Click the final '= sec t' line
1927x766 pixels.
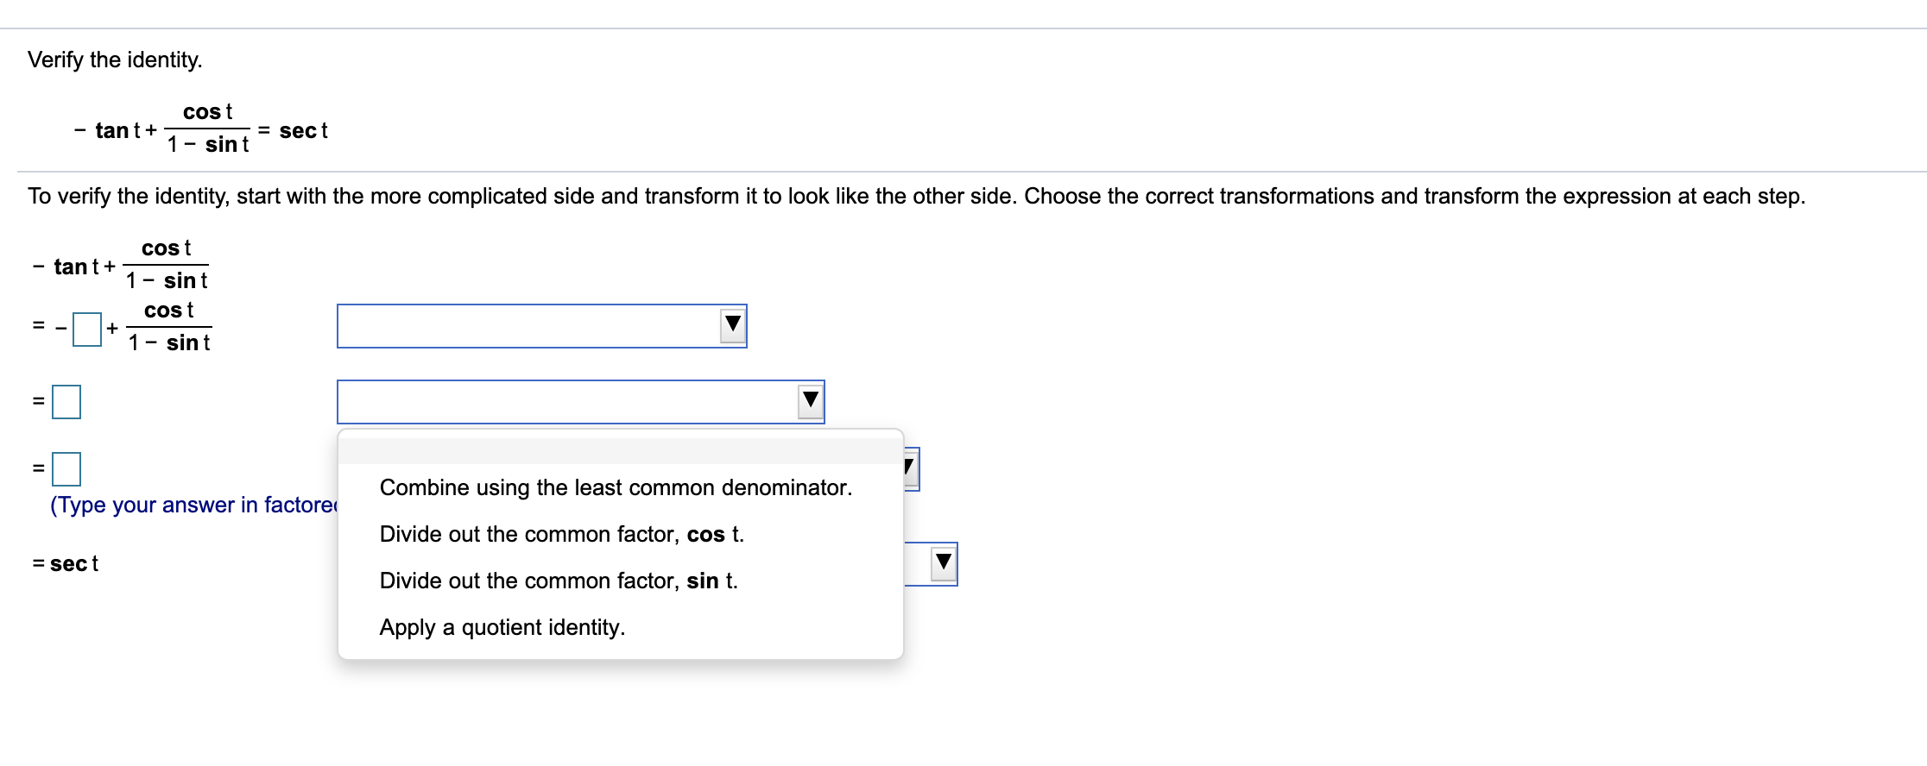[66, 564]
